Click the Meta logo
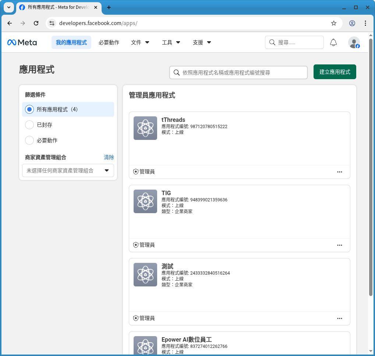The image size is (375, 356). tap(22, 42)
